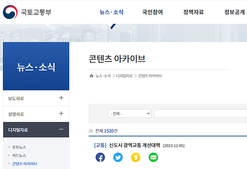Go to 포토뉴스 submenu
This screenshot has width=247, height=169.
(x=19, y=147)
